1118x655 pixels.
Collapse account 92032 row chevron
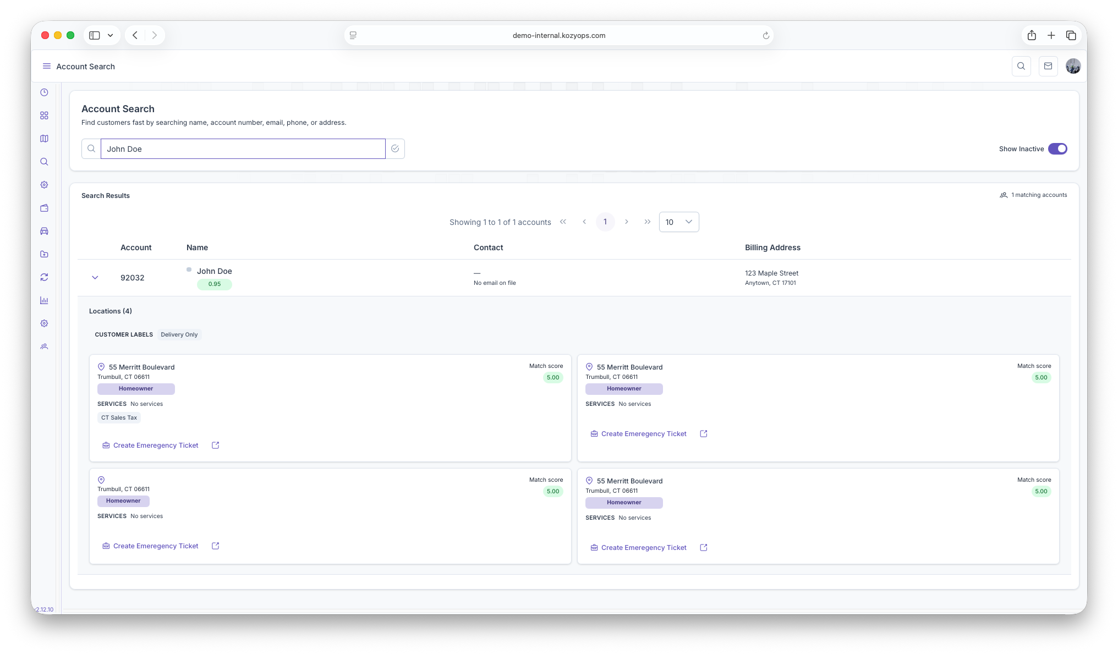click(95, 278)
